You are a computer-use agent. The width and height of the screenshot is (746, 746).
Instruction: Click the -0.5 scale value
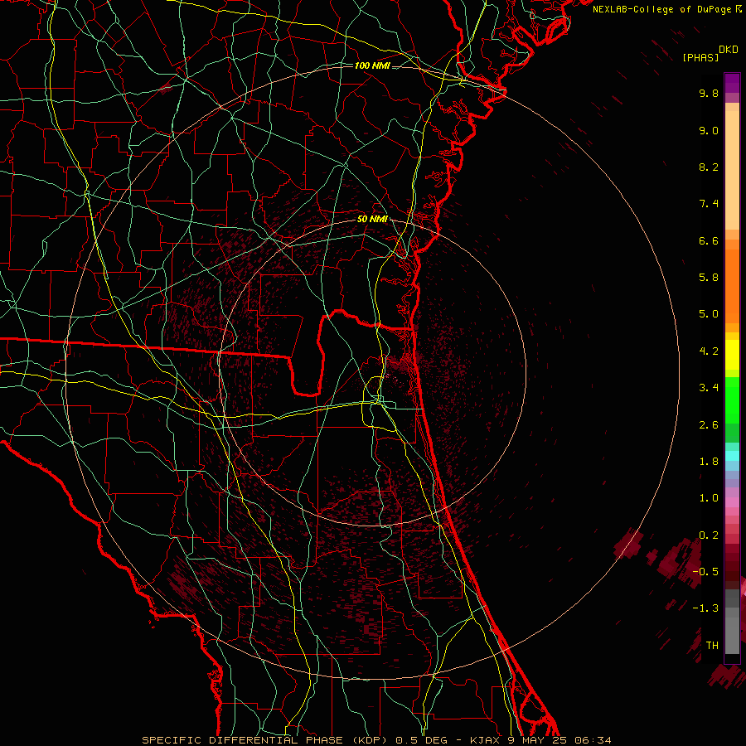pos(705,572)
